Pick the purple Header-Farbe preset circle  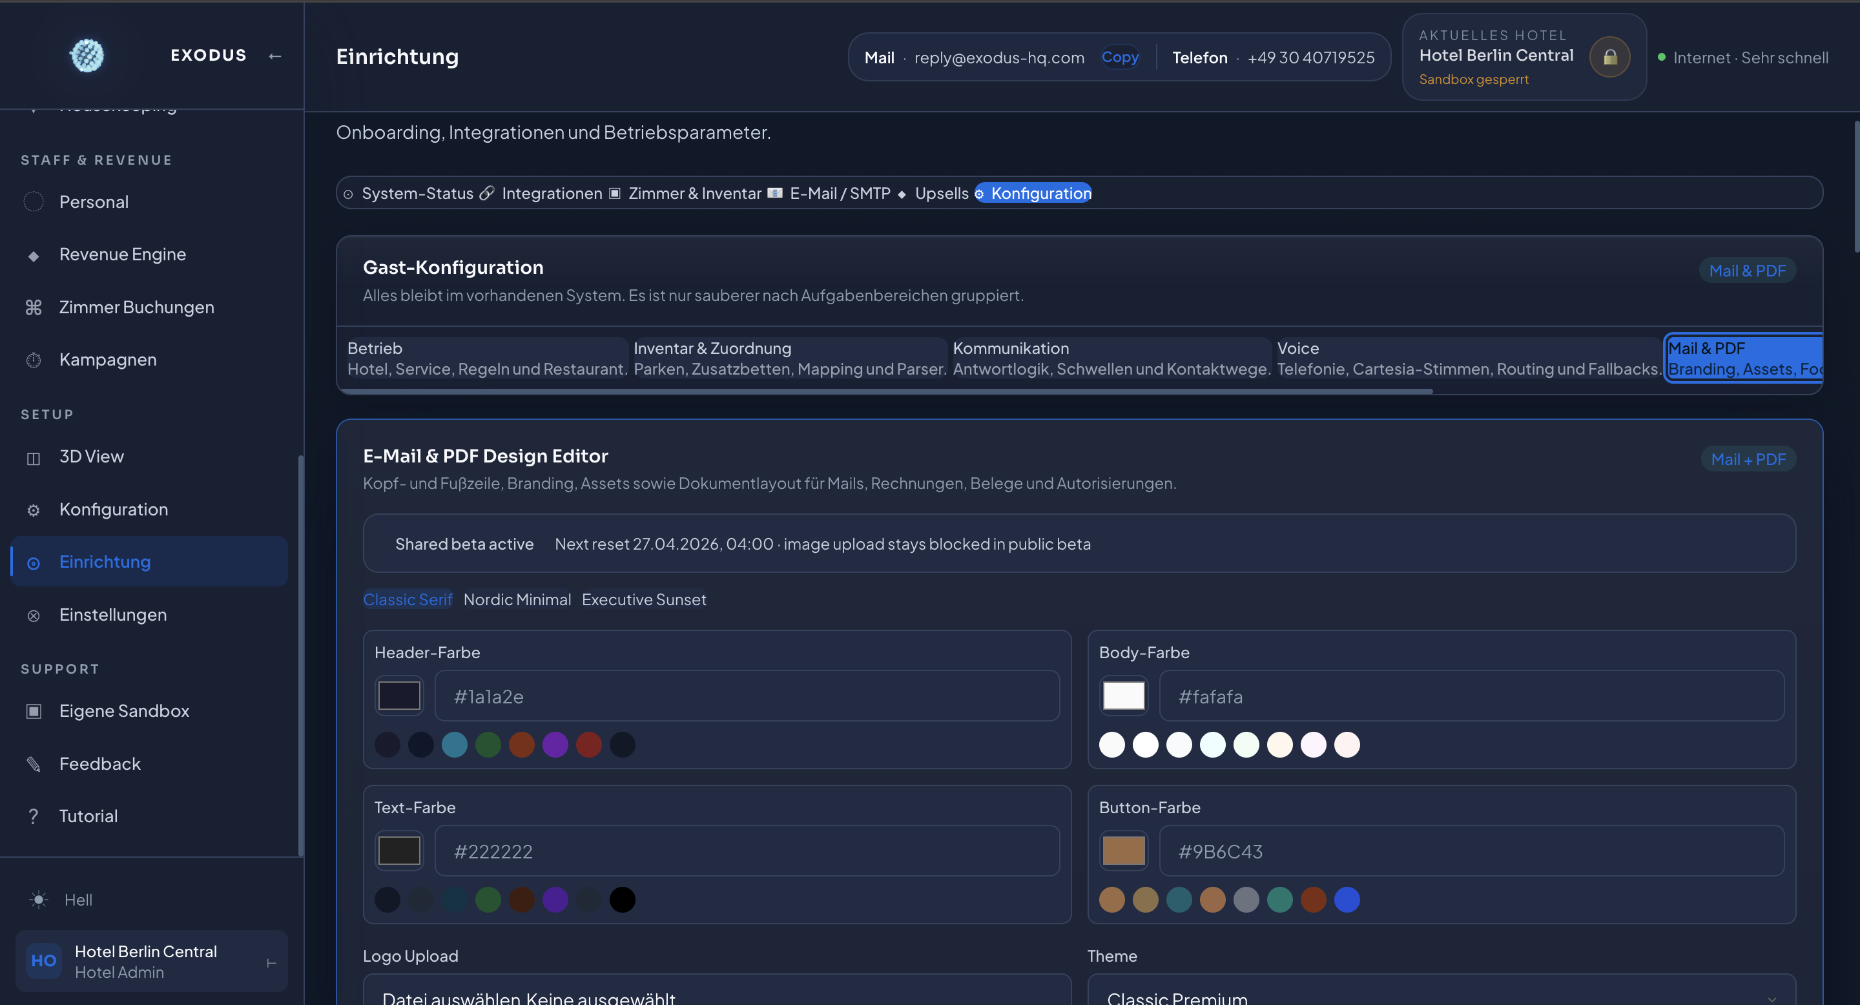point(555,744)
